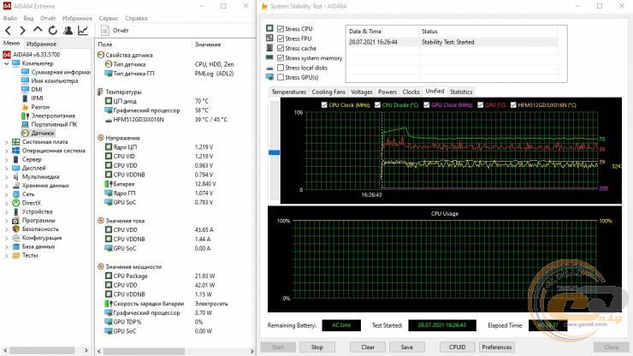Click the База данных icon
Screen dimensions: 633x356
(x=15, y=246)
